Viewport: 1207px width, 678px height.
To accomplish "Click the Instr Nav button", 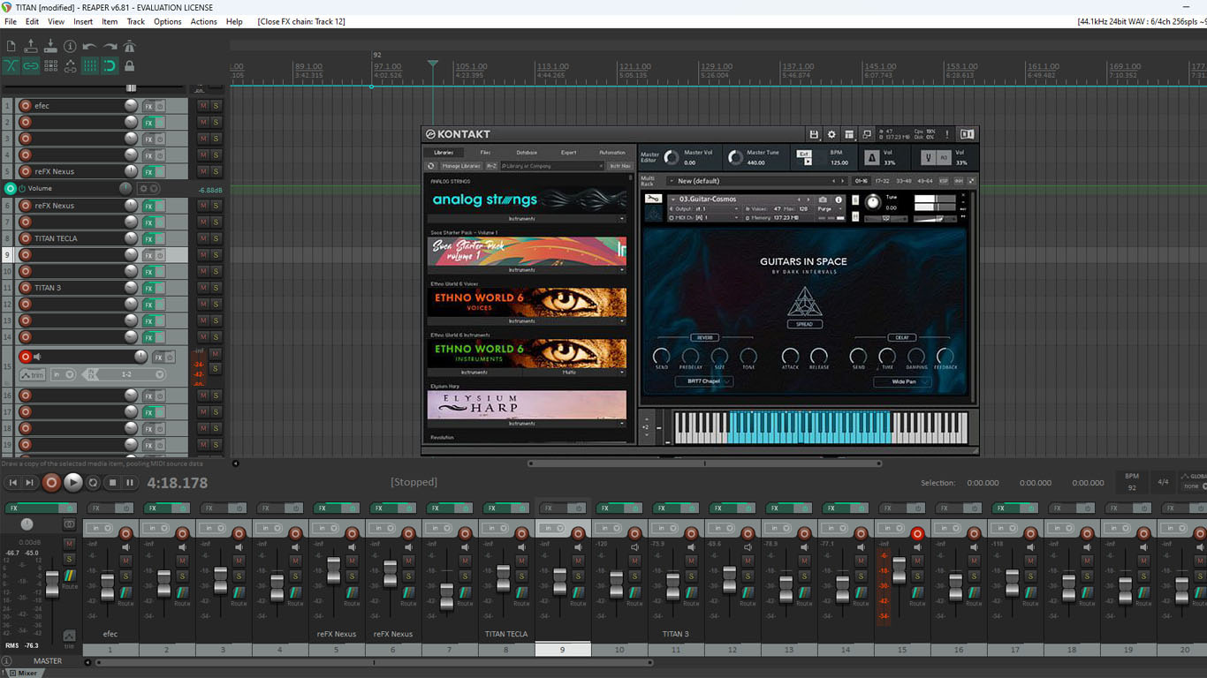I will pos(620,166).
